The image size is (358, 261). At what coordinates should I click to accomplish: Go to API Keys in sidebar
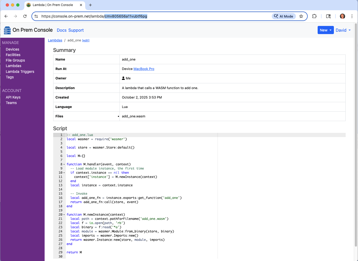click(13, 97)
